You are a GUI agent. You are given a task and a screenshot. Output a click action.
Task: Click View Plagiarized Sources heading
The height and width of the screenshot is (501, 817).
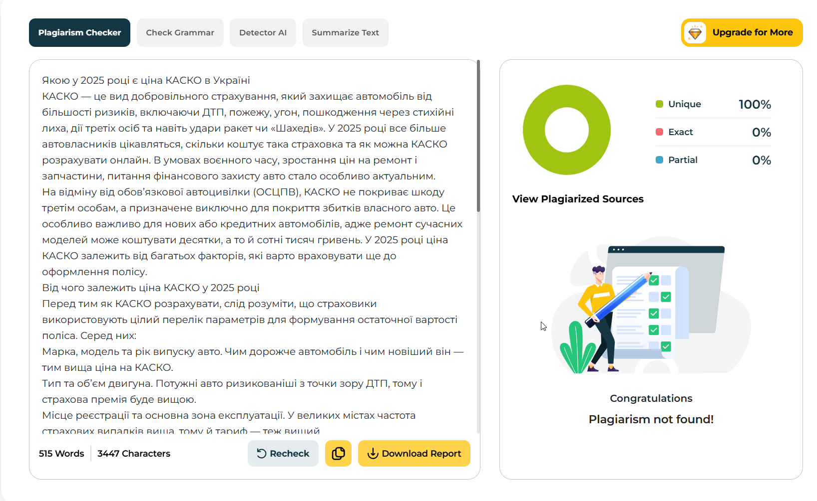(578, 199)
